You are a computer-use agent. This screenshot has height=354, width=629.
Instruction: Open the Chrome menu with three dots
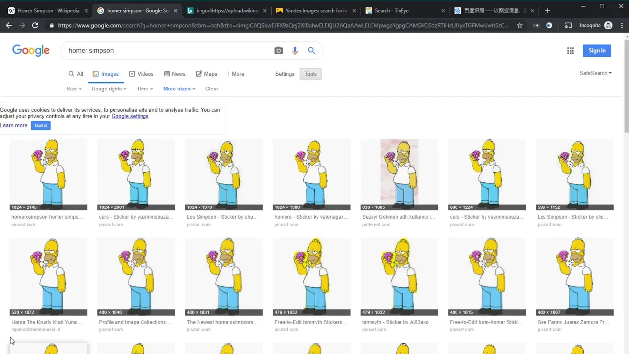click(x=623, y=25)
